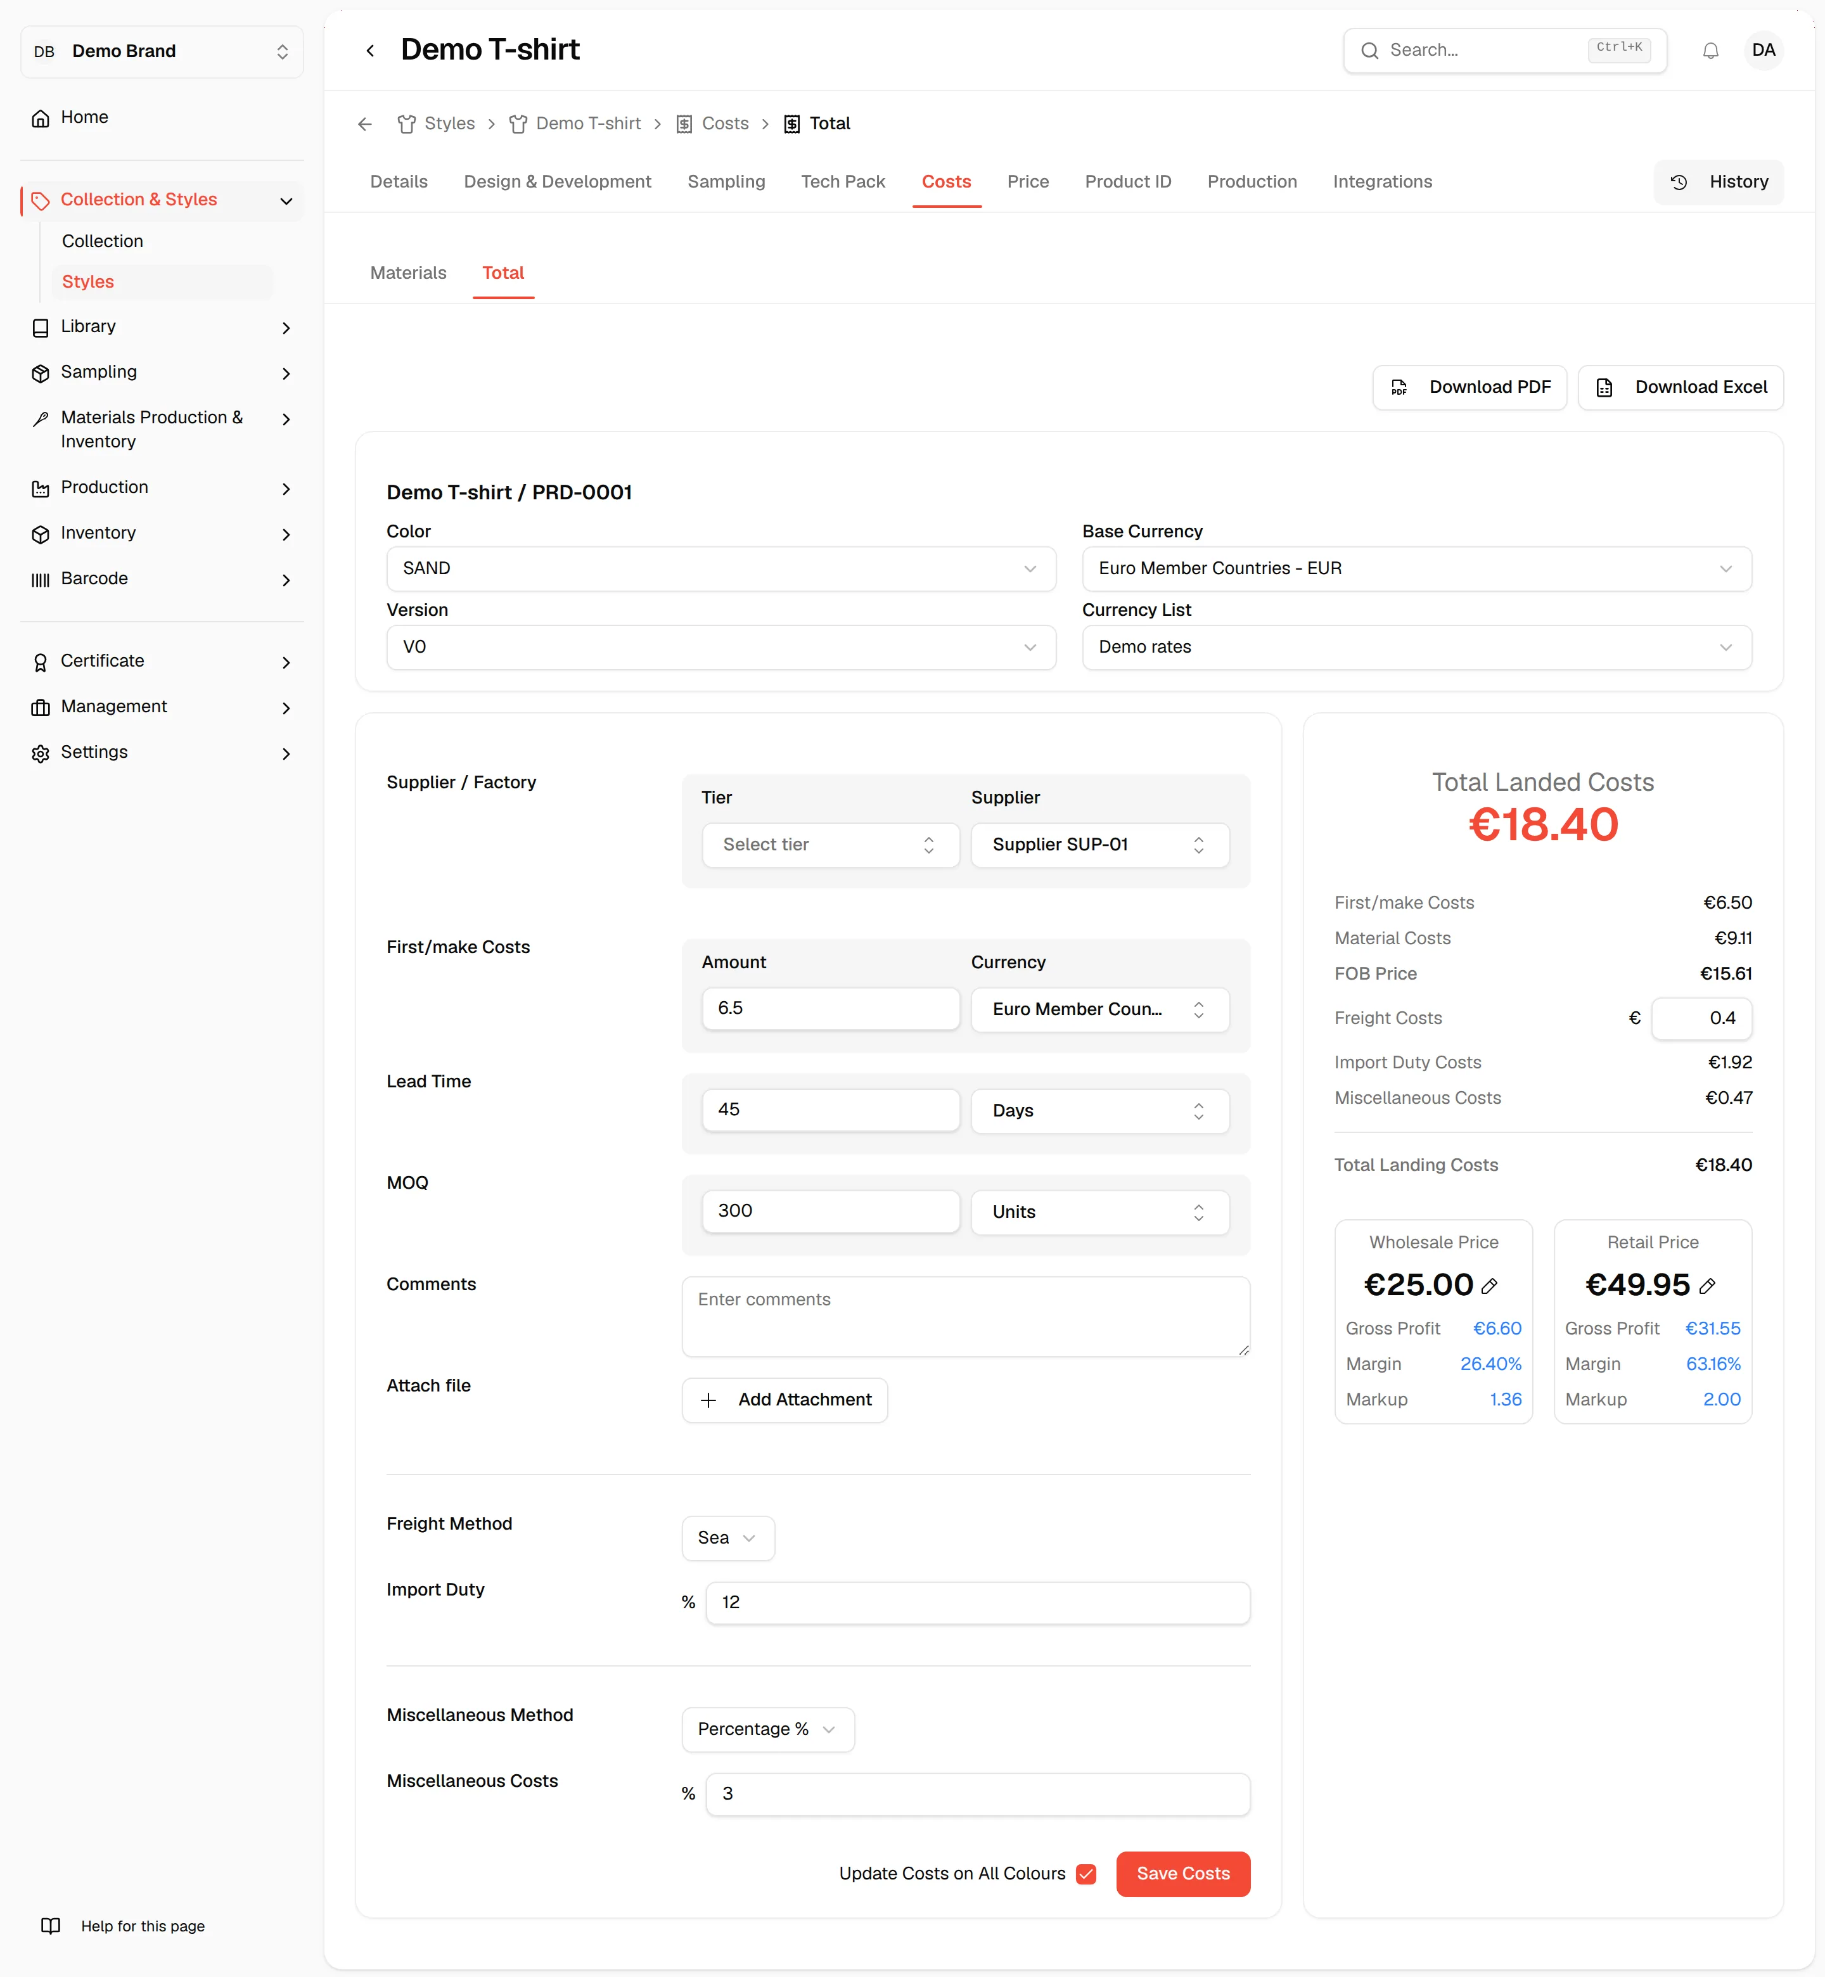Click the Import Duty percentage field
This screenshot has width=1825, height=1977.
pyautogui.click(x=978, y=1603)
